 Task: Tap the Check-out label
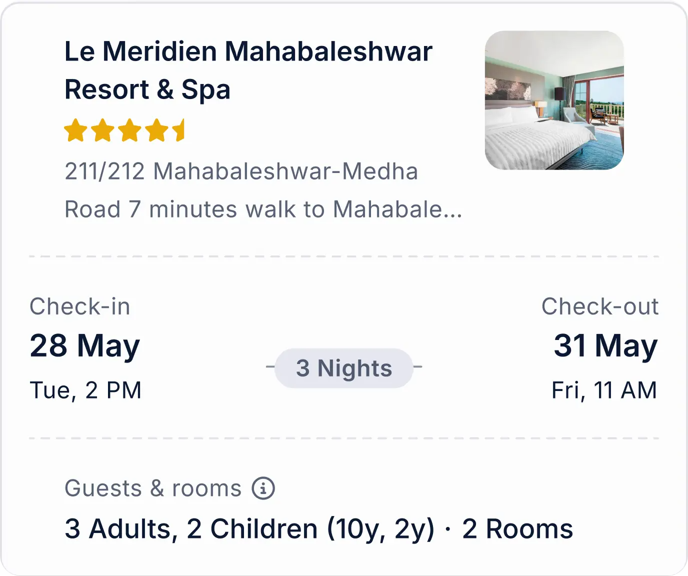coord(599,306)
